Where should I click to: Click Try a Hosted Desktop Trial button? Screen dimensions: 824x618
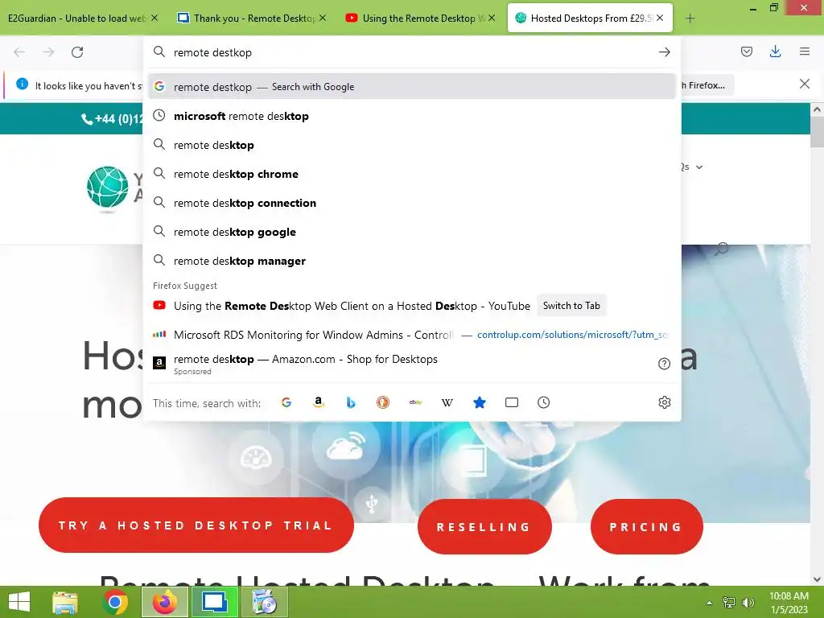[196, 525]
